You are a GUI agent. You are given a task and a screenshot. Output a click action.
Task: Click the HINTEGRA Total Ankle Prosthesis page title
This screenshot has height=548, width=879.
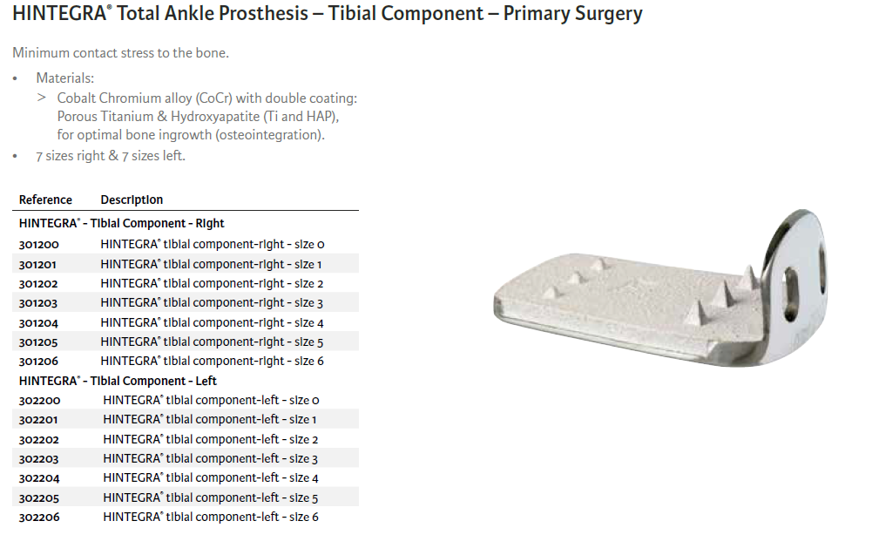click(x=327, y=14)
